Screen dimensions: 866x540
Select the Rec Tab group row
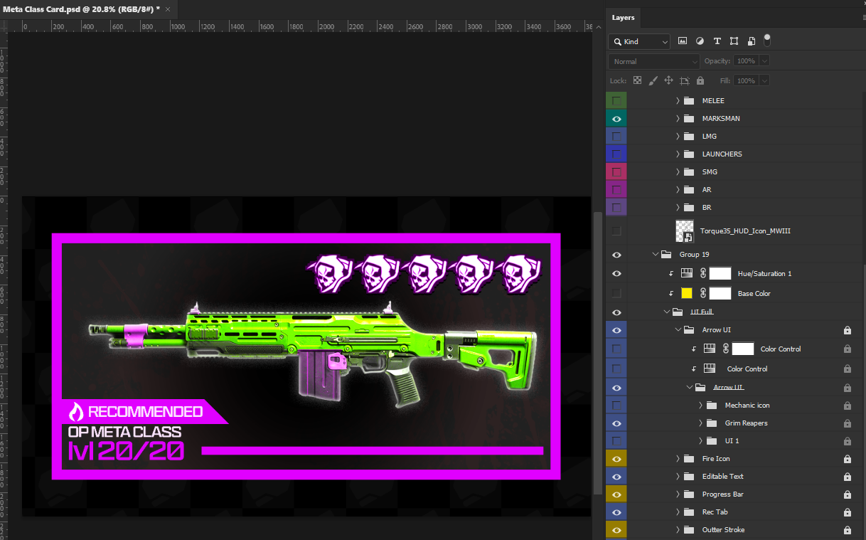click(x=735, y=512)
